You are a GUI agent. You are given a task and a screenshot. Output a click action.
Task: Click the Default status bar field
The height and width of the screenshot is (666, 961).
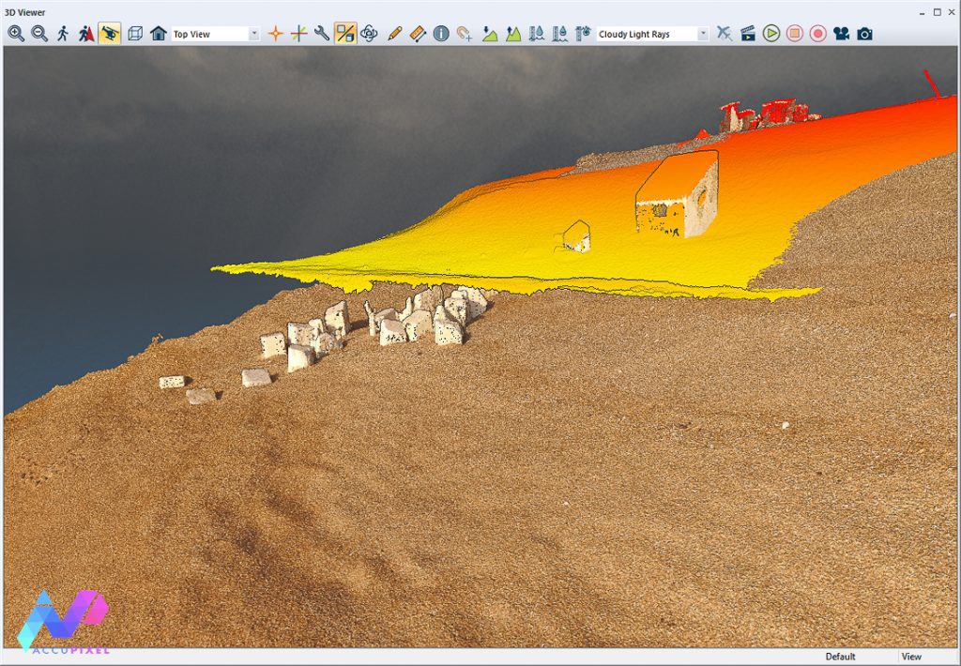pos(840,657)
